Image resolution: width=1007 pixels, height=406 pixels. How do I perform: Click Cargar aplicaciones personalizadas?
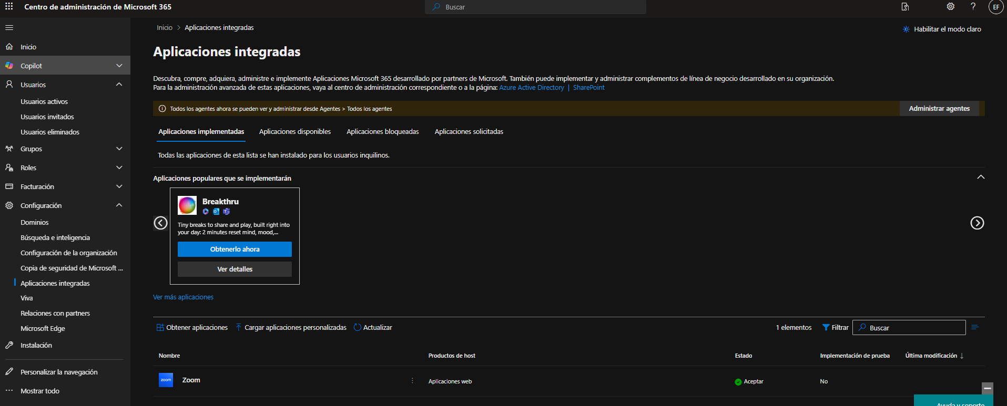coord(291,327)
